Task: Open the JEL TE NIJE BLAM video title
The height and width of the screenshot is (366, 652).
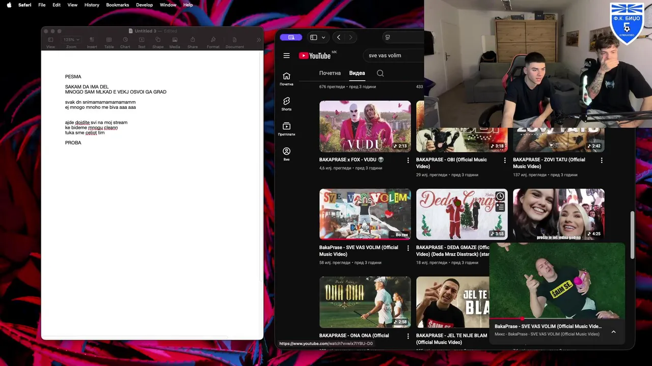Action: click(451, 339)
